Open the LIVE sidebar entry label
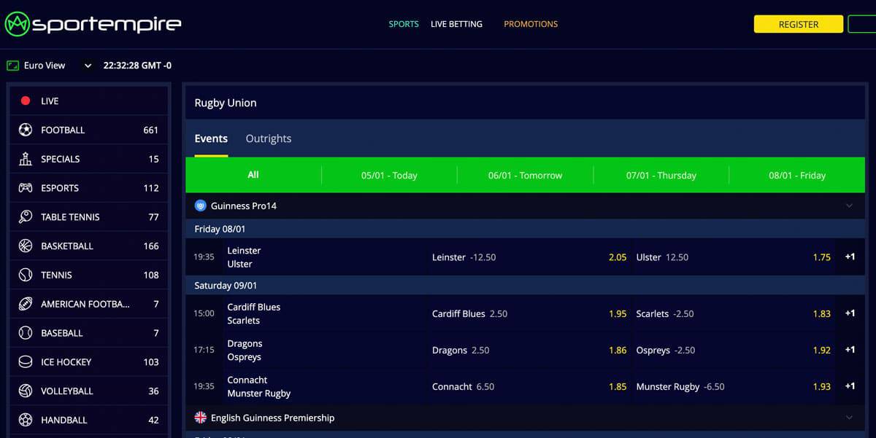Viewport: 876px width, 438px height. tap(50, 101)
